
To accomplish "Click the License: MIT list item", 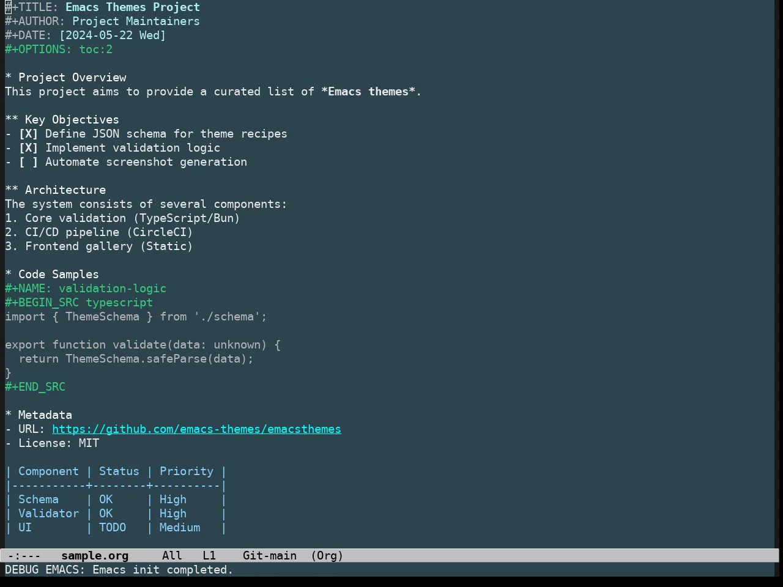I will [52, 443].
